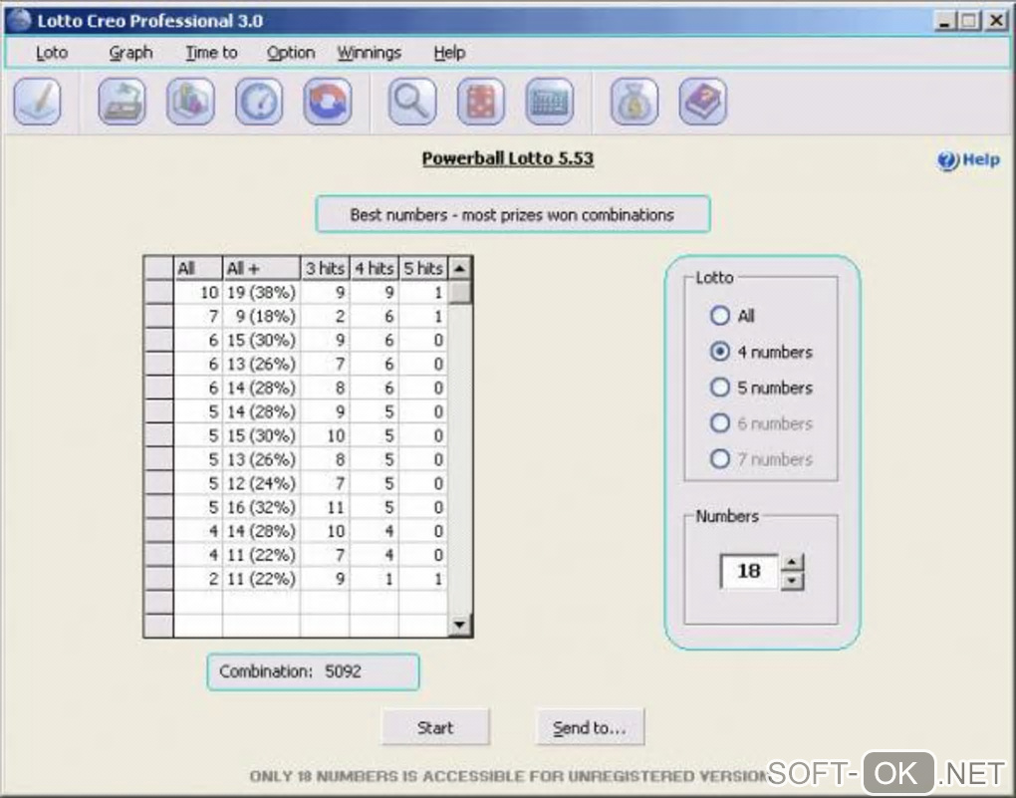Open the bar chart toolbar icon
The image size is (1016, 798).
pos(190,102)
